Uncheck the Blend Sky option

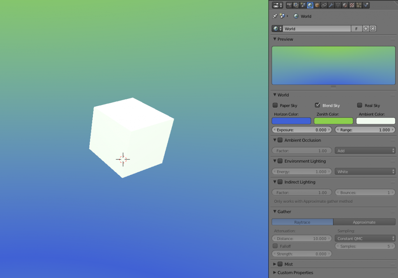pos(318,105)
